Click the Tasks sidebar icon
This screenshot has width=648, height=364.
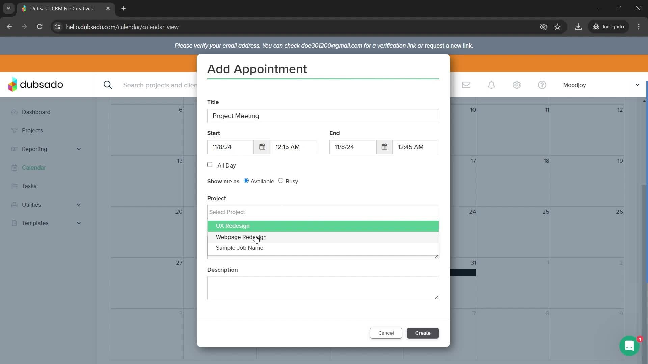click(14, 186)
